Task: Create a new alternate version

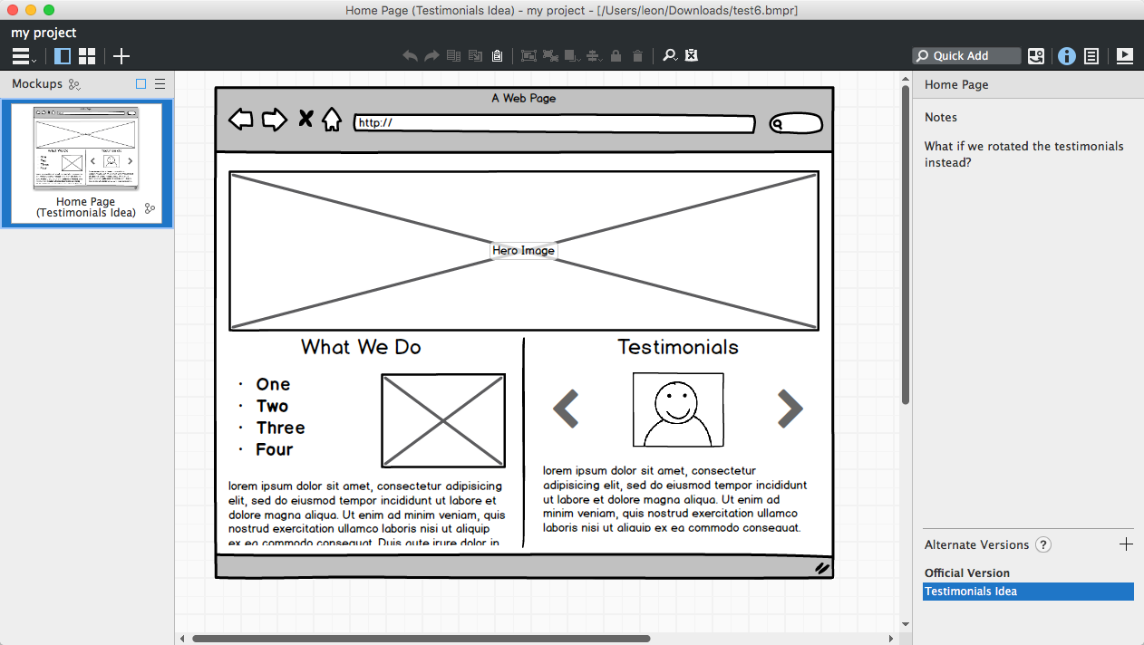Action: (x=1126, y=544)
